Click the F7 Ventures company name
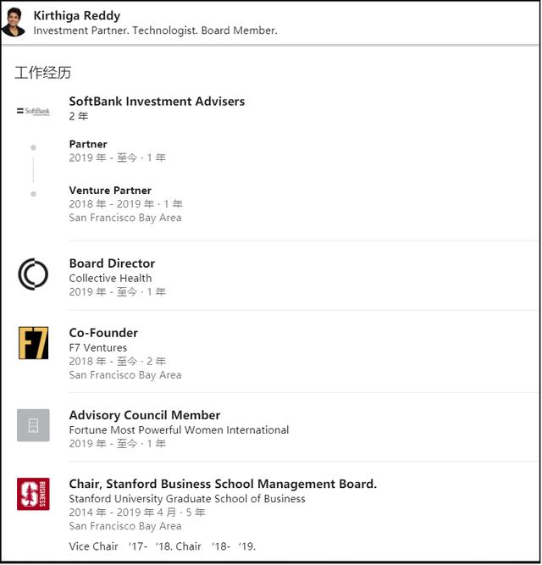This screenshot has height=565, width=542. tap(98, 347)
